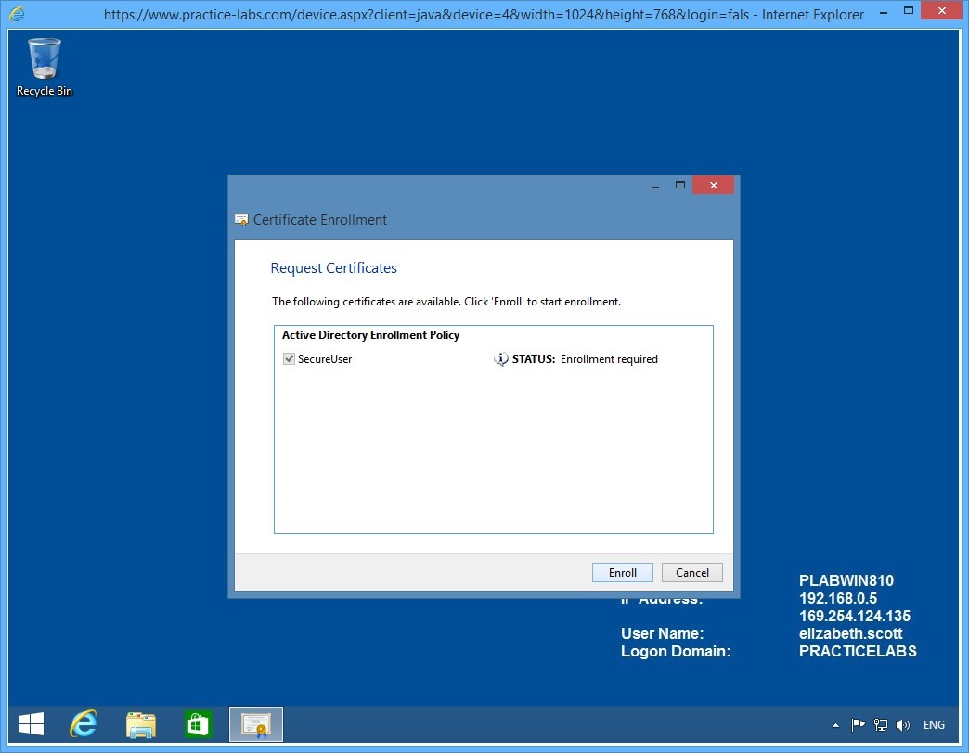Click Enroll to start enrollment
Viewport: 969px width, 753px height.
tap(621, 572)
